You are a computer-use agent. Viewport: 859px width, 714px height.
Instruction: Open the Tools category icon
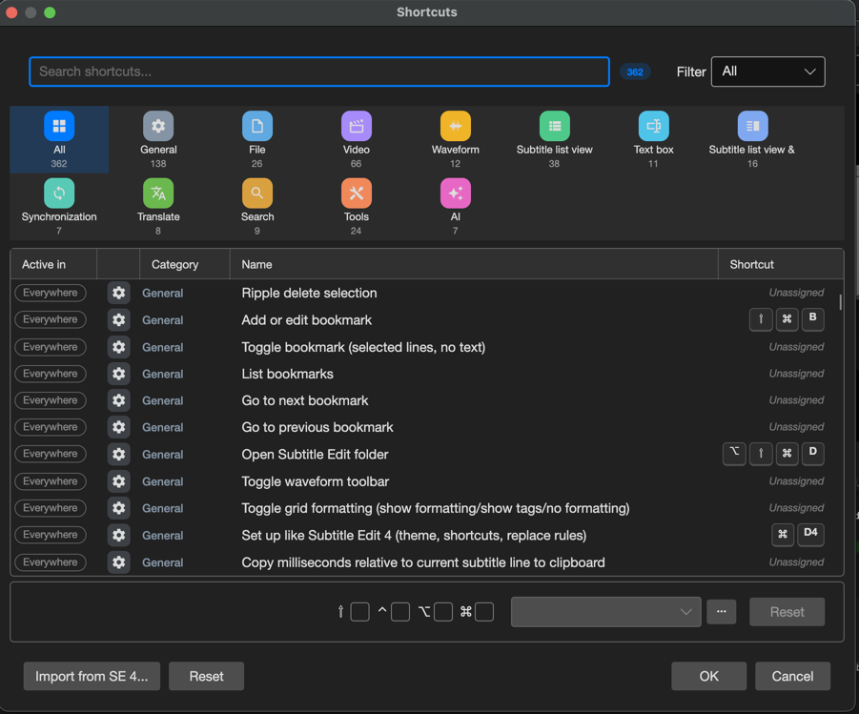click(x=357, y=194)
